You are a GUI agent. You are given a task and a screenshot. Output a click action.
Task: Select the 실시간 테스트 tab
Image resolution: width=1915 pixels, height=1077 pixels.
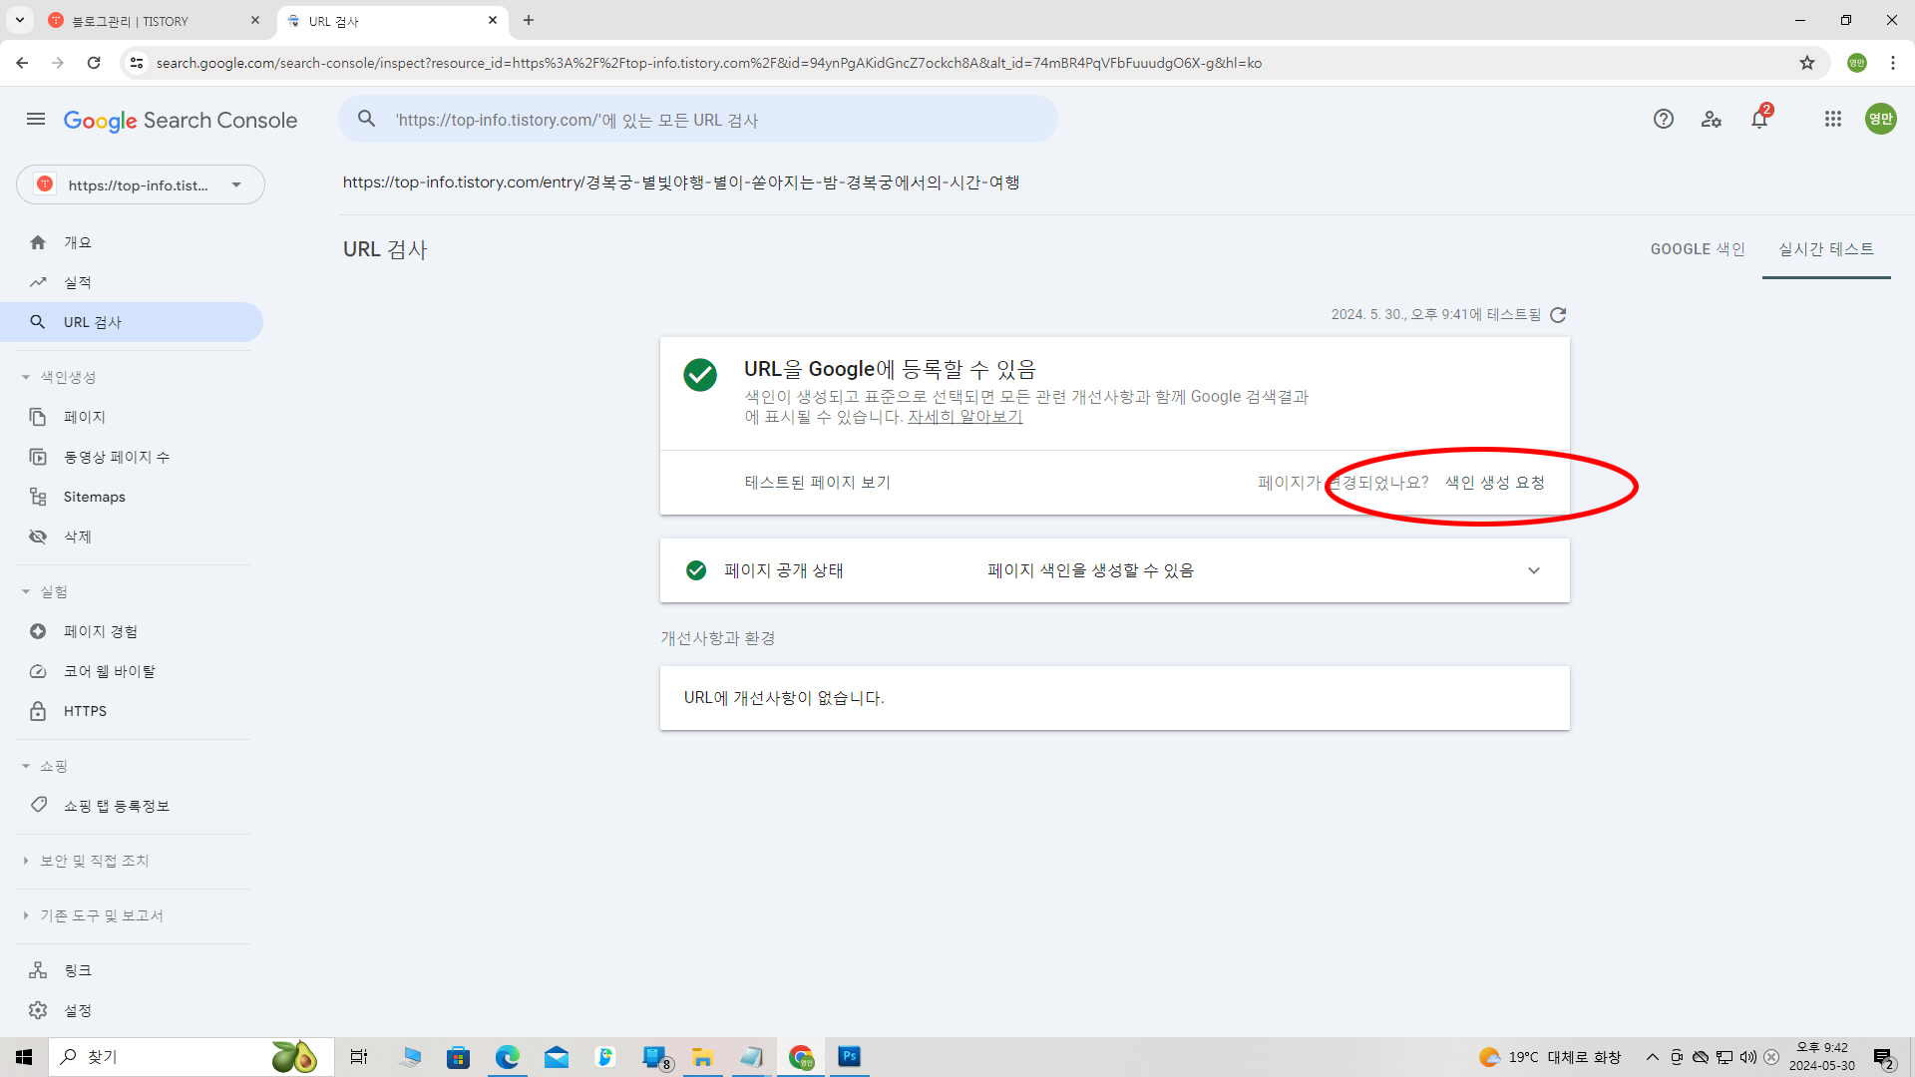[1826, 249]
